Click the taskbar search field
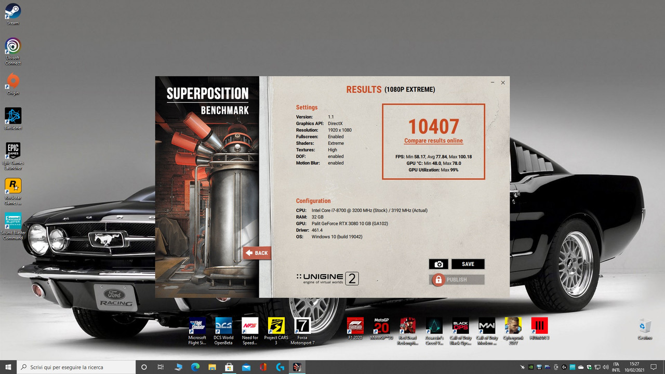Image resolution: width=665 pixels, height=374 pixels. (76, 367)
